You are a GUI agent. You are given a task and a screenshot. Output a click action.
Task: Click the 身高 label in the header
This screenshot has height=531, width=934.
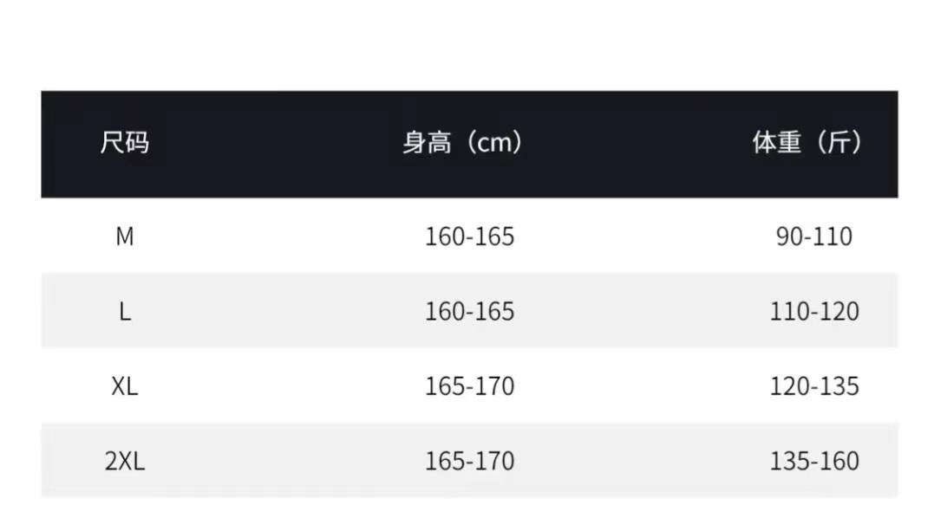point(427,143)
